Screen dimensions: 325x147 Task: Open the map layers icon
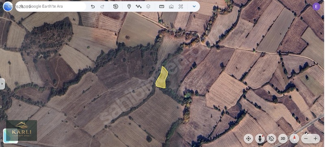(x=148, y=7)
